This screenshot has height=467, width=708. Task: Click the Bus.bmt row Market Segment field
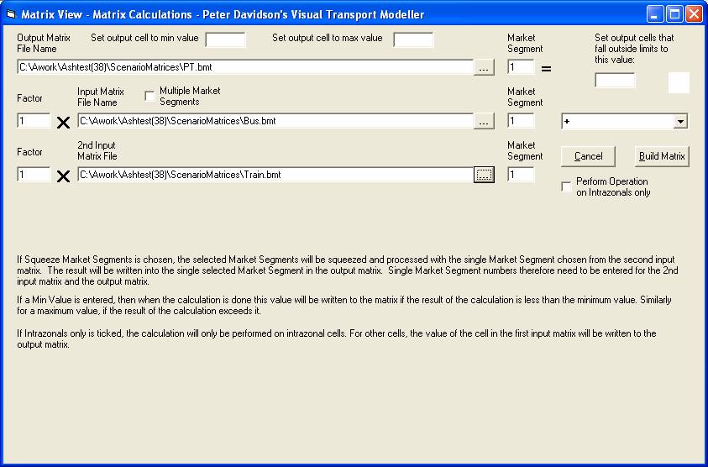[x=521, y=121]
